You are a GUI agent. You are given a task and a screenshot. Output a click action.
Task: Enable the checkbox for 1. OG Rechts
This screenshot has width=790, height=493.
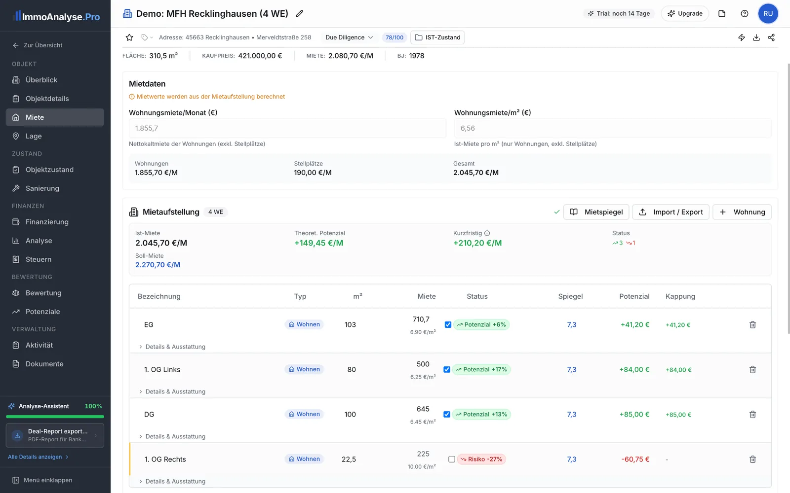click(451, 459)
